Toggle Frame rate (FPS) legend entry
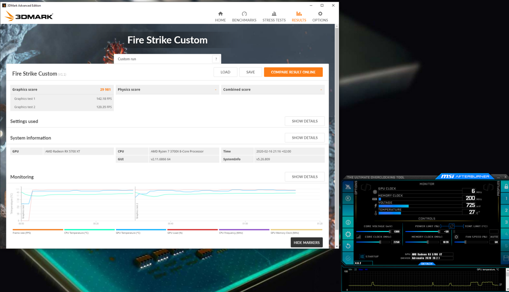 pos(38,231)
